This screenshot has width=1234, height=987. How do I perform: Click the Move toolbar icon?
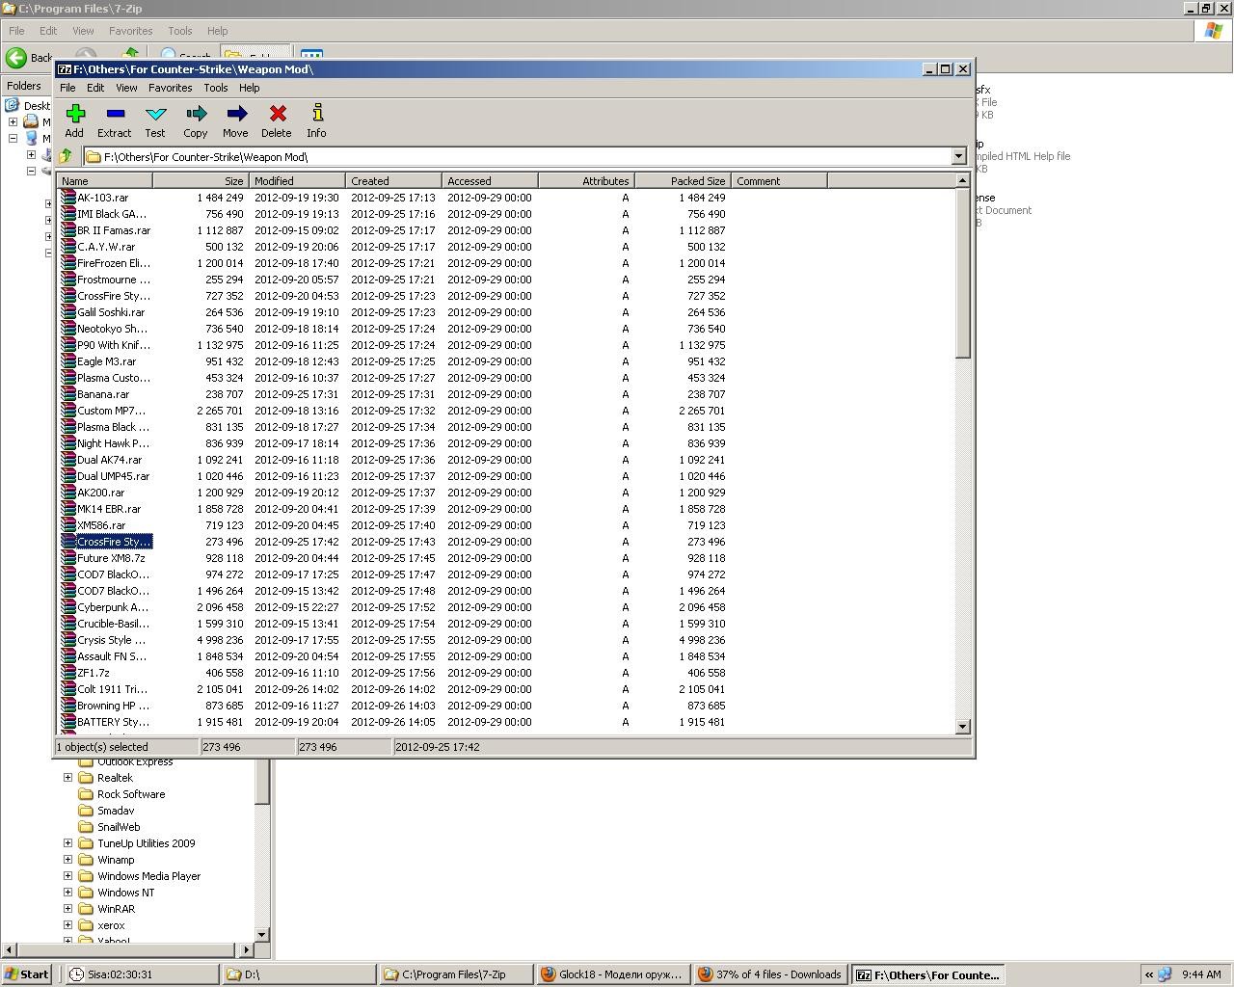[236, 114]
